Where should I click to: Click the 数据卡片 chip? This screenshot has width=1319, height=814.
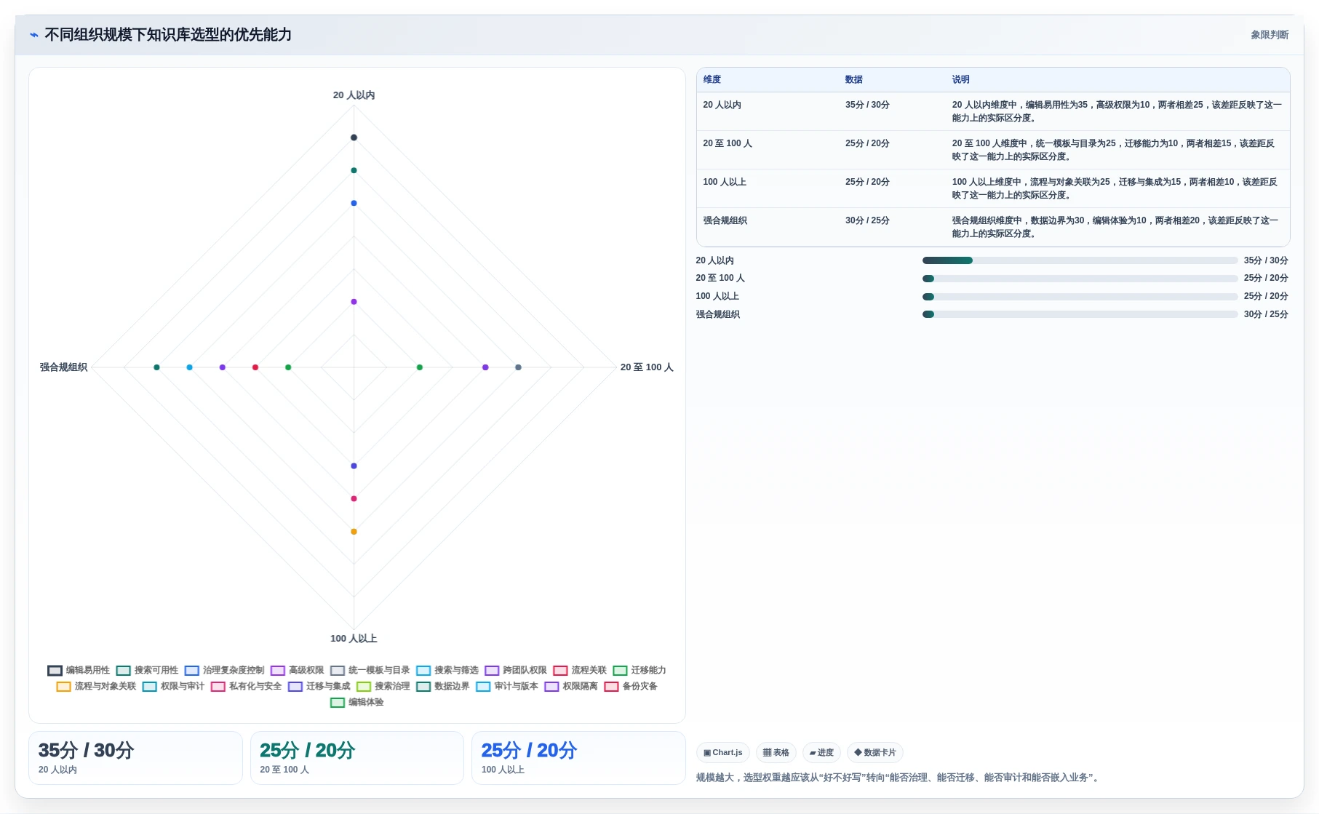(x=875, y=752)
